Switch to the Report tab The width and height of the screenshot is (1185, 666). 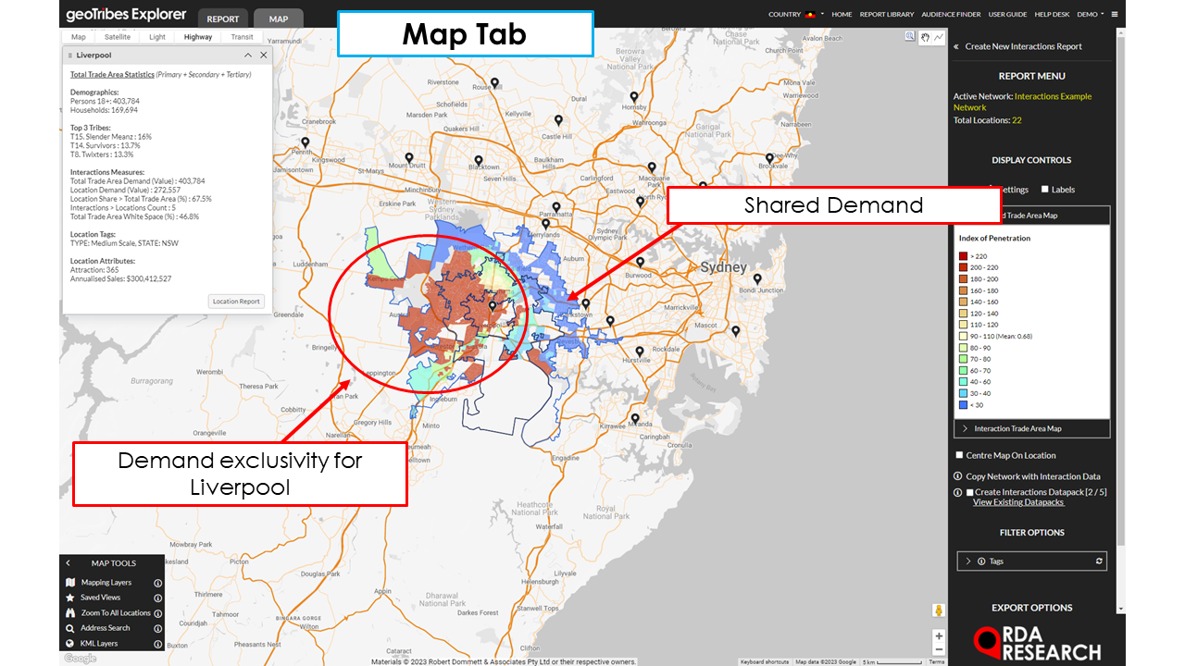(x=222, y=18)
